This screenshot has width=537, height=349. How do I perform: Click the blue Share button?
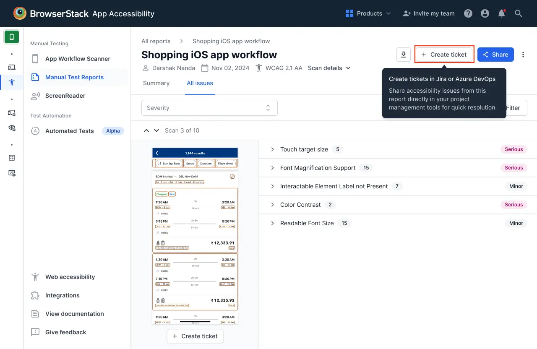(495, 55)
